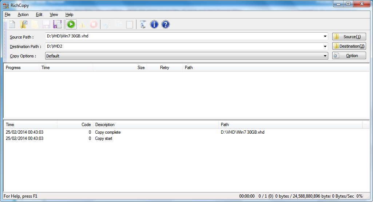The image size is (373, 202).
Task: Click the Time header in upper list
Action: click(66, 68)
